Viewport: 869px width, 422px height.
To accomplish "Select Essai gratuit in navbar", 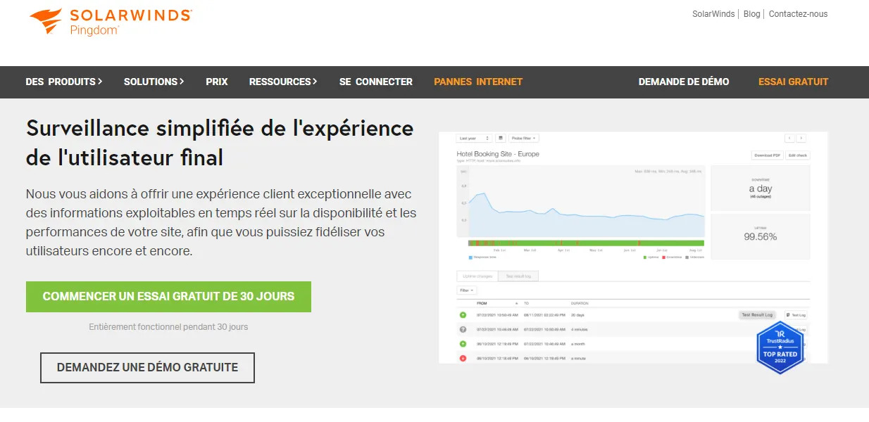I will tap(794, 82).
